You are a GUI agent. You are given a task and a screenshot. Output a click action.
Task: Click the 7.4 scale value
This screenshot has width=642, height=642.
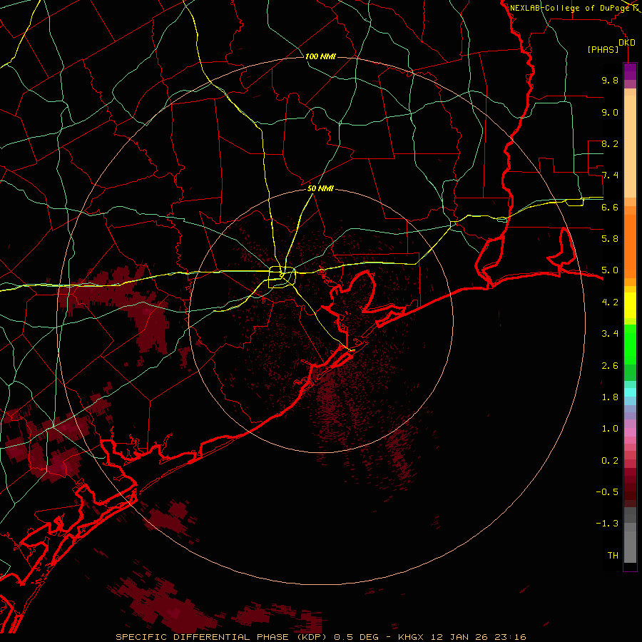click(610, 175)
